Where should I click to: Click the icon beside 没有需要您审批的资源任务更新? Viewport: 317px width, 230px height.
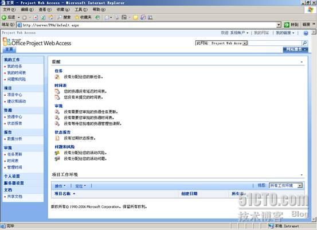[x=57, y=112]
